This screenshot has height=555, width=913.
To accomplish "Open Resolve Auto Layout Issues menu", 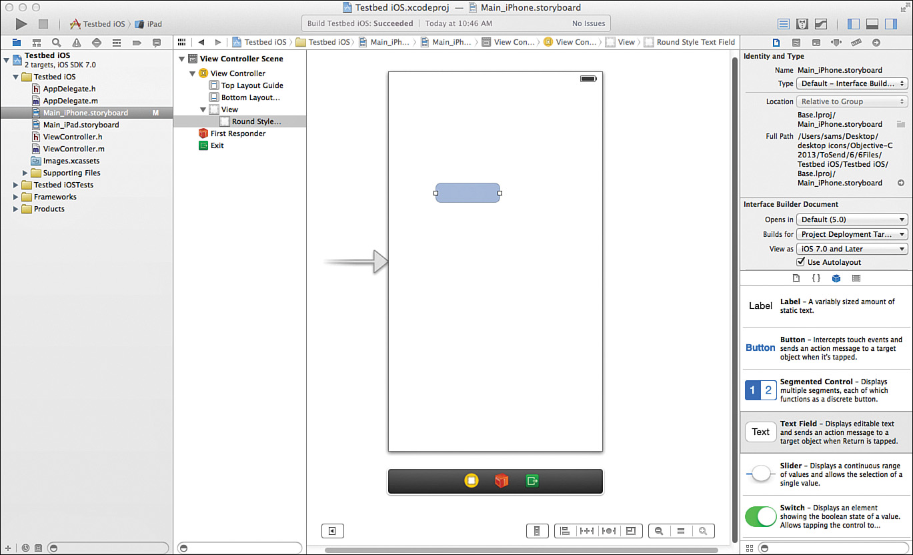I will click(x=609, y=531).
